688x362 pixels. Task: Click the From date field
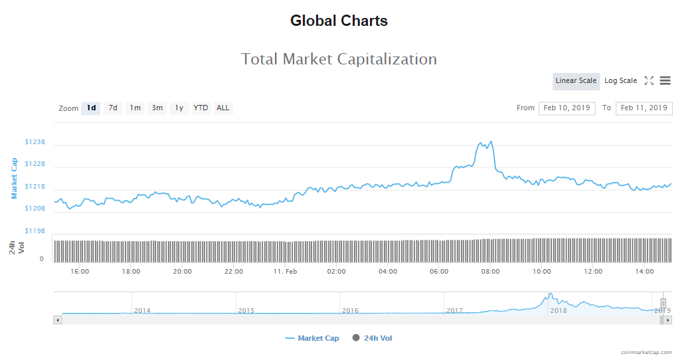(x=566, y=108)
